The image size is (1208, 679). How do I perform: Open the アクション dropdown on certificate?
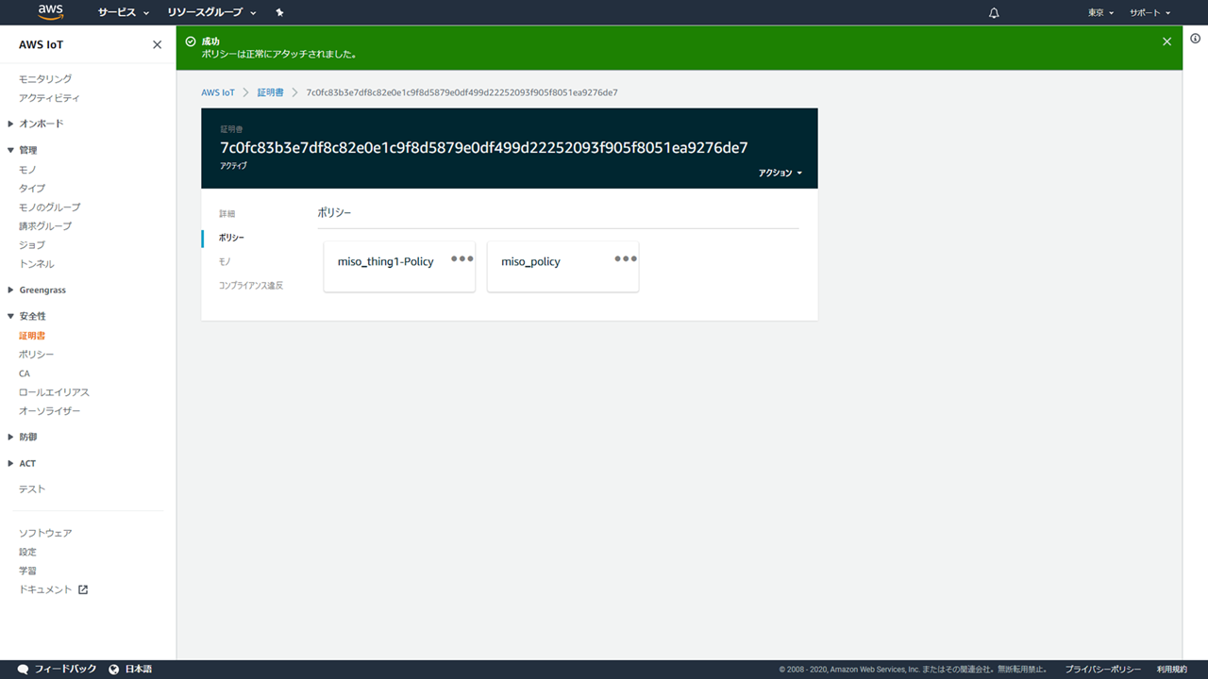point(780,174)
